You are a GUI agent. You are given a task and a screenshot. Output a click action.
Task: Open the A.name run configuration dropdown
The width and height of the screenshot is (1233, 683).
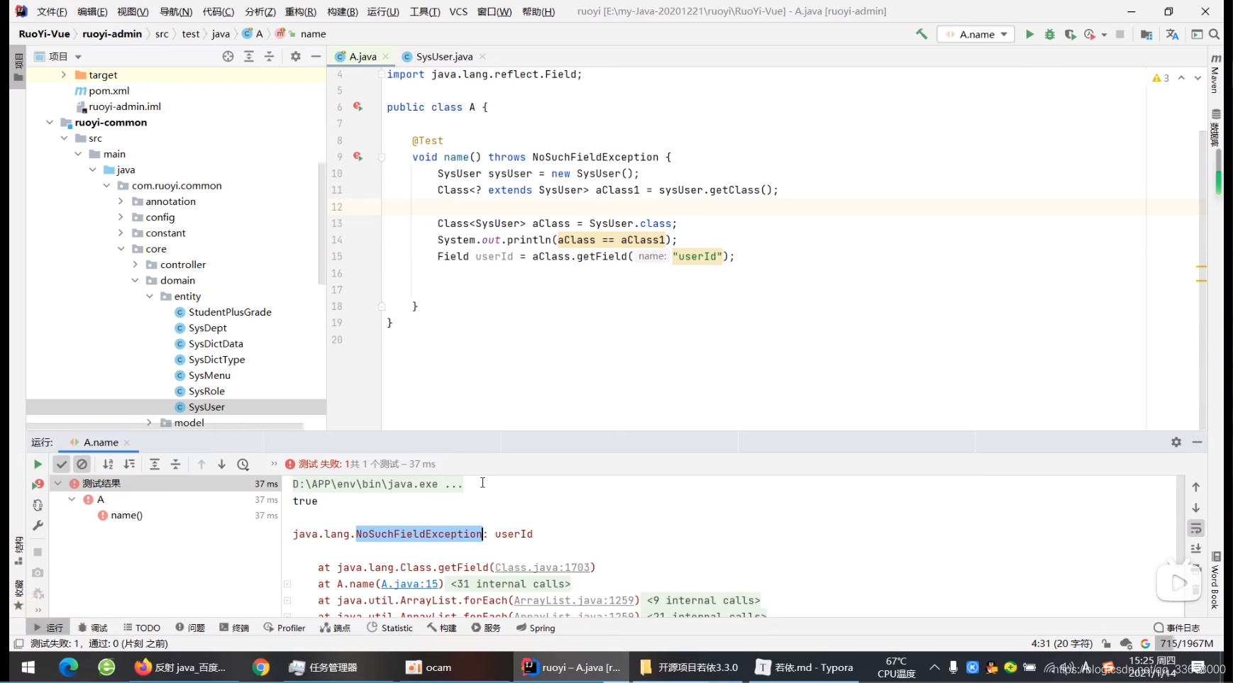click(x=976, y=34)
